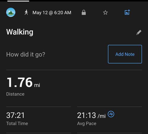Tap the Distance label
Screen dimensions: 148x134
pos(15,94)
